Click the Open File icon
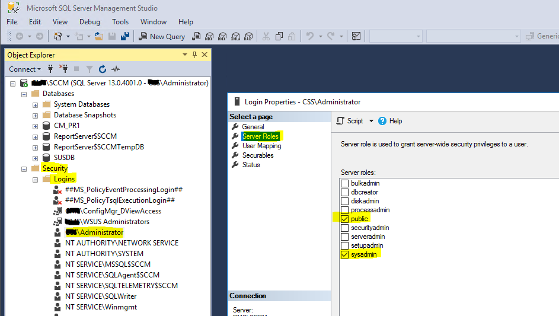559x316 pixels. pyautogui.click(x=99, y=36)
